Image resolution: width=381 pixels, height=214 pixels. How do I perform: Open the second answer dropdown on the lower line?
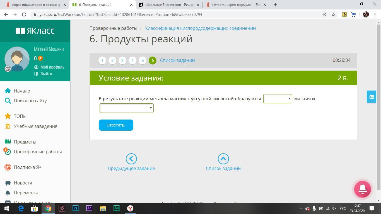point(127,108)
